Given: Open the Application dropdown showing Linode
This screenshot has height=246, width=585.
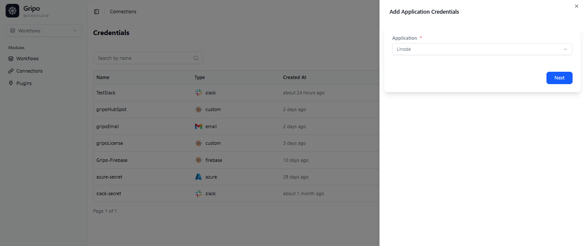Looking at the screenshot, I should [x=482, y=49].
